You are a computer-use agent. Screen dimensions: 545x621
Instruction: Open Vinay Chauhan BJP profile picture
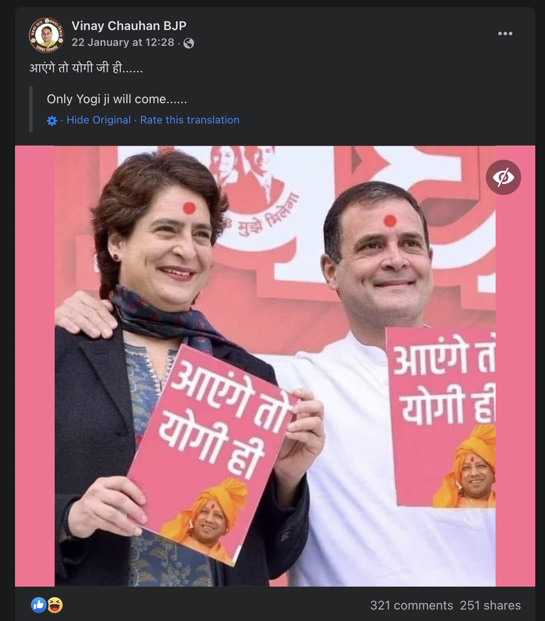47,35
